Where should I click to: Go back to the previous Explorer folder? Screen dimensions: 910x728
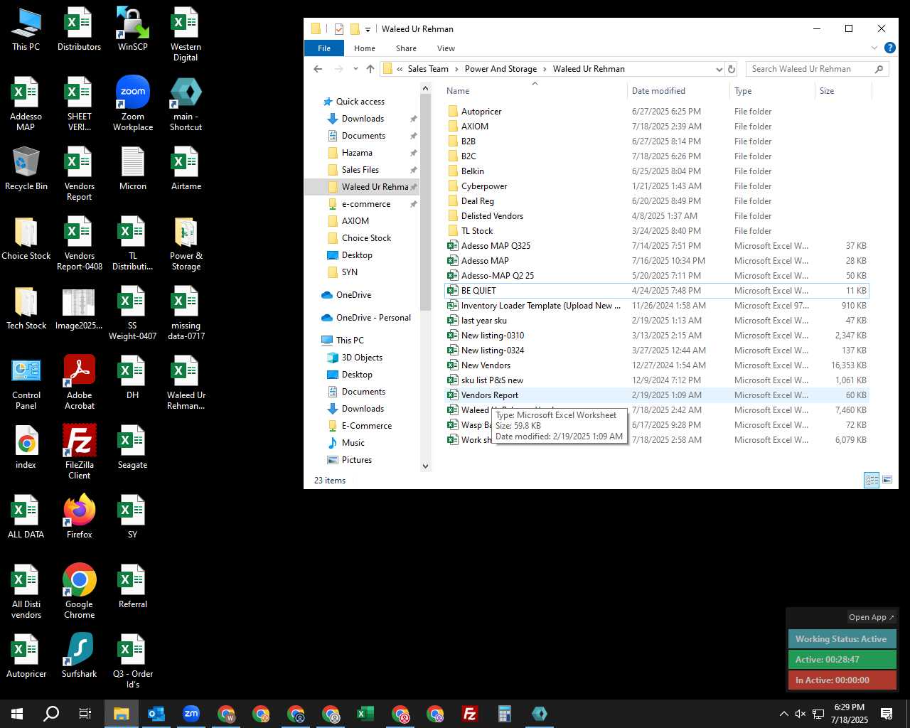(318, 69)
